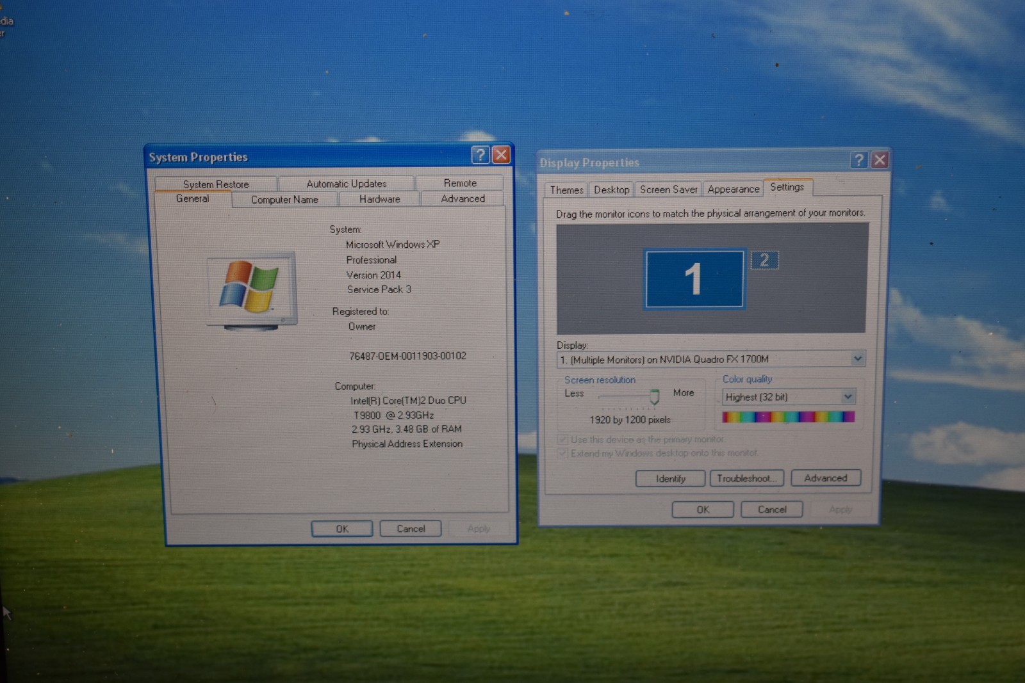Click the 'Intel(R) Core(TM)2 Duo CPU' text

[408, 401]
